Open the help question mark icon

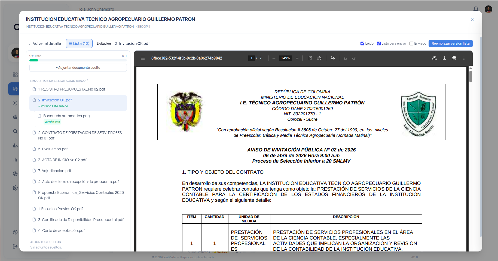click(15, 232)
